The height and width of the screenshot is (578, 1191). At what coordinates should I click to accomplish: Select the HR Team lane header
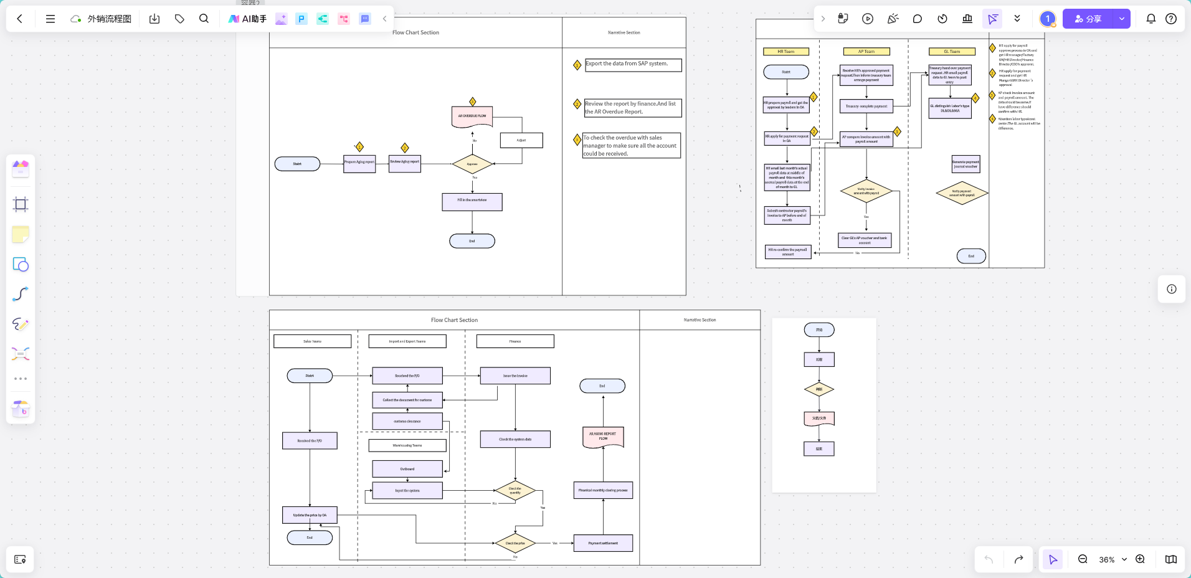click(786, 52)
